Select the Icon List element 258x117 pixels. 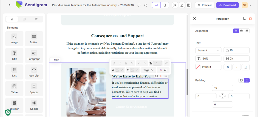[x=34, y=72]
